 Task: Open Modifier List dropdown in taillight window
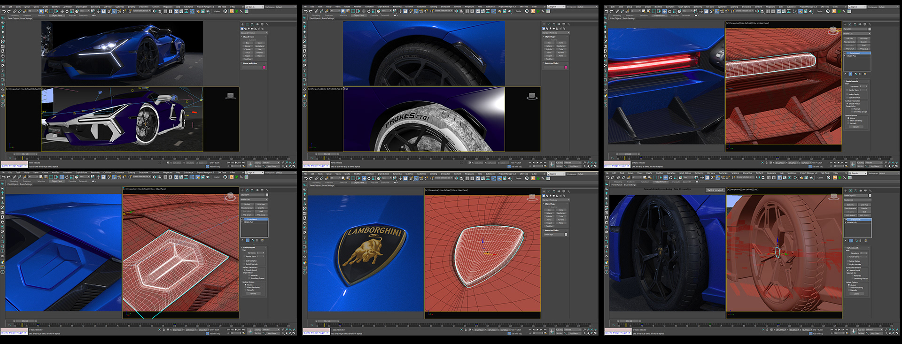coord(857,34)
